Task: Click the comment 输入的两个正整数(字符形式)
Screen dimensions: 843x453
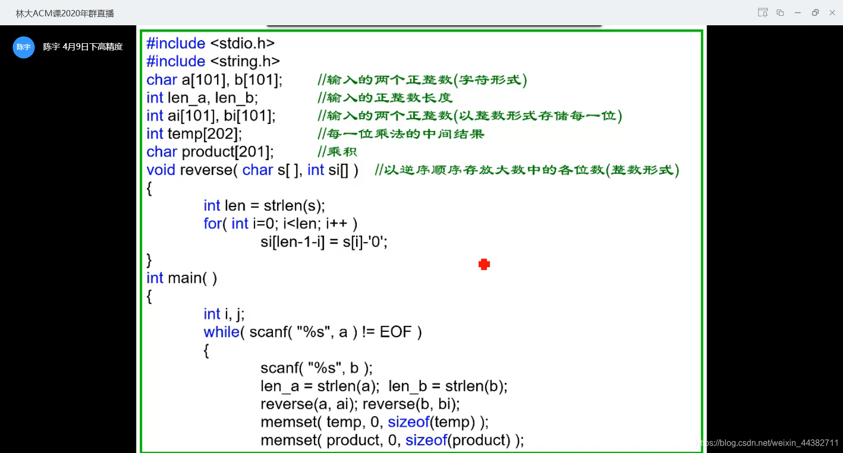Action: (x=423, y=80)
